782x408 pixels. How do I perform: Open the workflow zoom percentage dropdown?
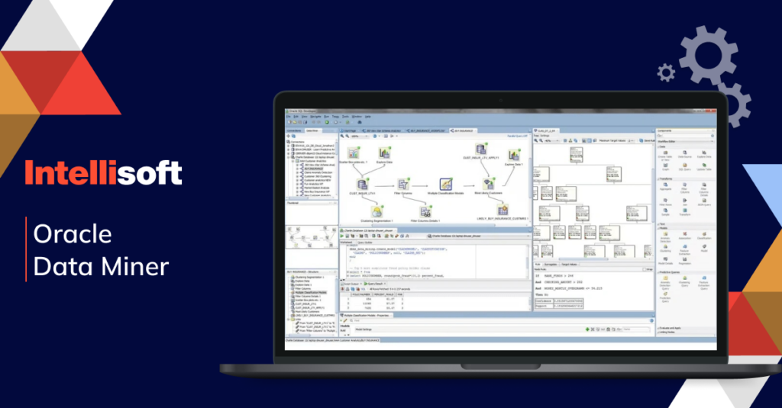point(357,136)
